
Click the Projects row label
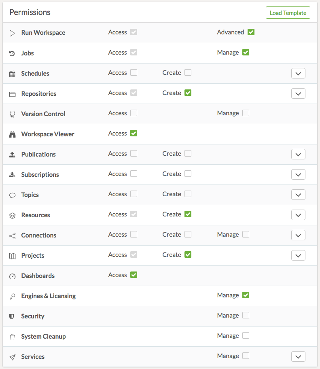click(x=33, y=256)
